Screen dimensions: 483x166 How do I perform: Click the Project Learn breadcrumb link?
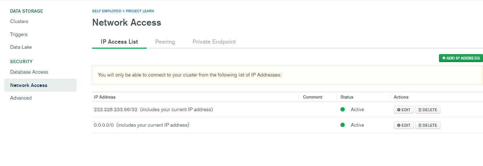coord(140,11)
